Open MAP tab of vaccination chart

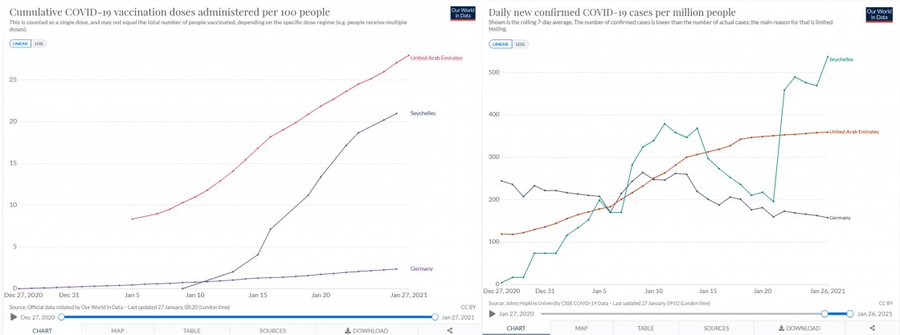pyautogui.click(x=117, y=329)
